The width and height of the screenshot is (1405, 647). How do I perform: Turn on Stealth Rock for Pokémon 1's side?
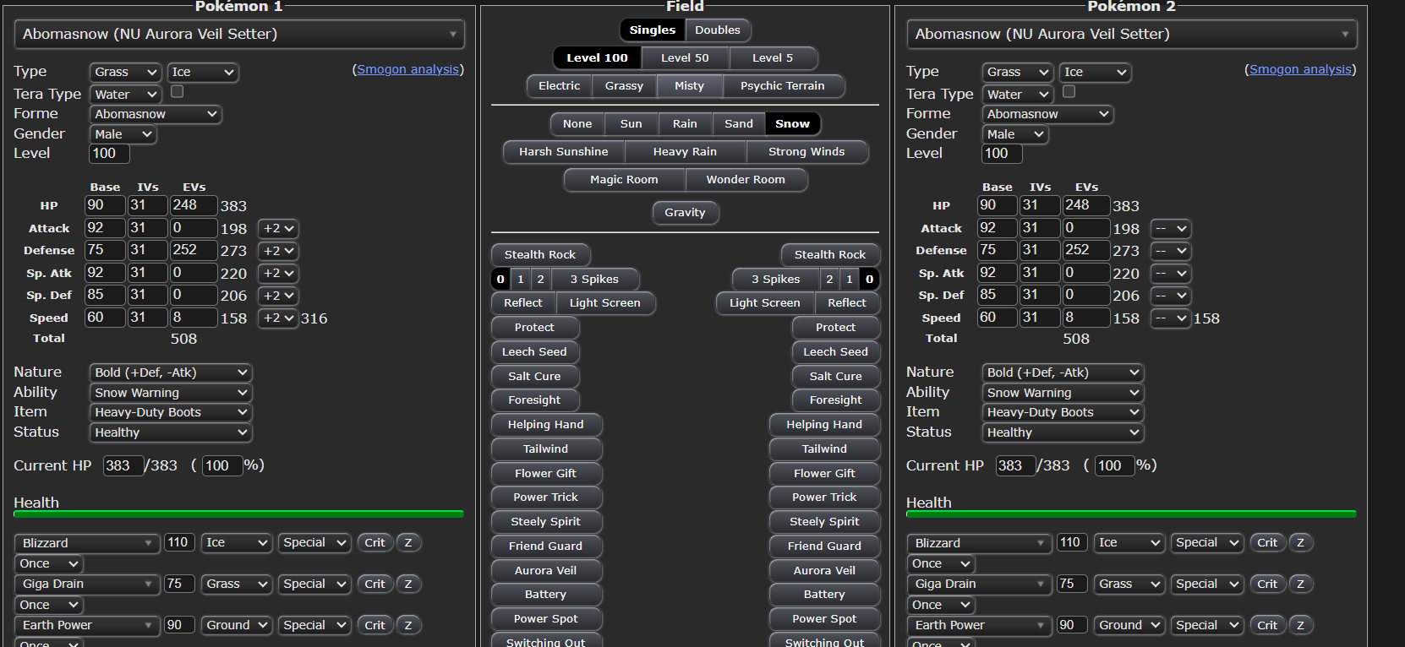click(x=539, y=255)
